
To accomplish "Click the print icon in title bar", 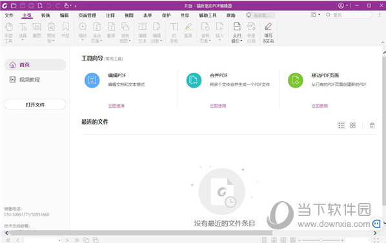I will (x=31, y=5).
